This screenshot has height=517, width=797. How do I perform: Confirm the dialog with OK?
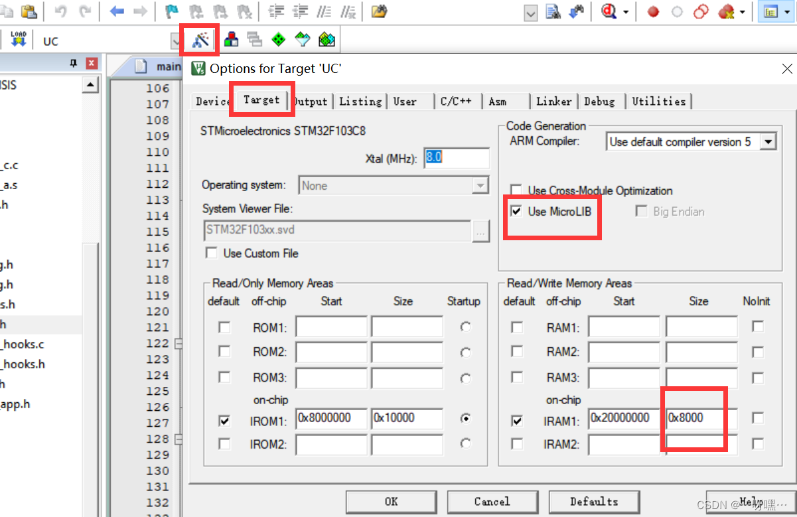392,502
